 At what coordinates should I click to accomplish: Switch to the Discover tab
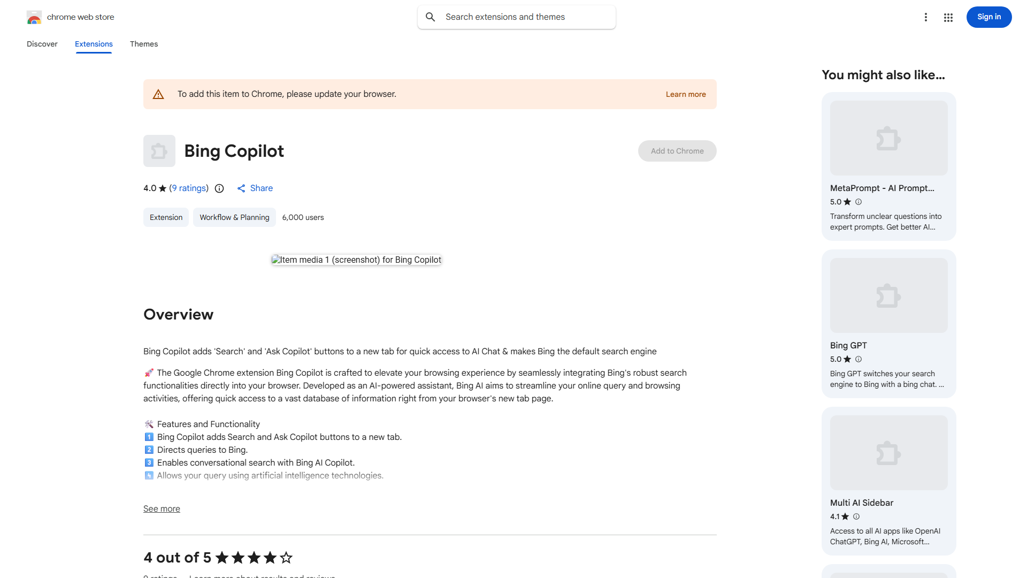pos(42,44)
